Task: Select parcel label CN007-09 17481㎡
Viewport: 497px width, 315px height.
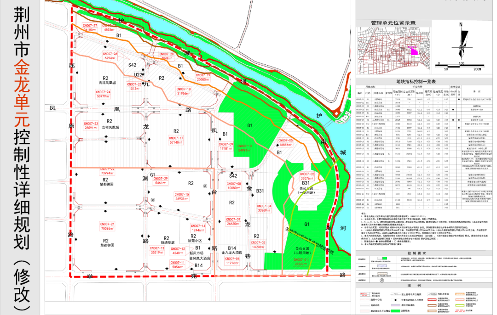Action: [x=226, y=146]
